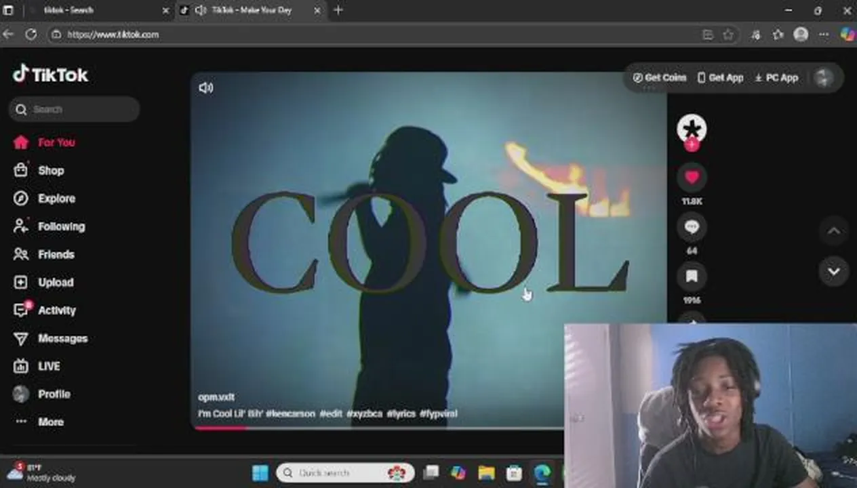Toggle the video sound speaker icon
857x488 pixels.
(206, 87)
